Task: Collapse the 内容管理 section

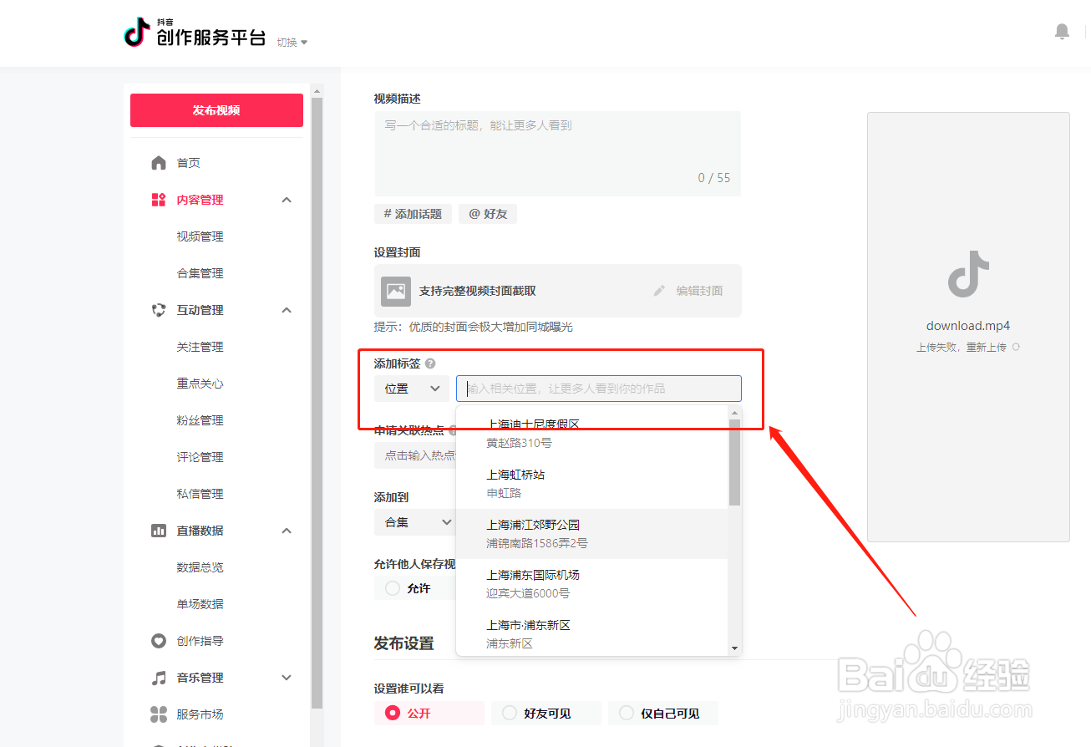Action: [x=287, y=200]
